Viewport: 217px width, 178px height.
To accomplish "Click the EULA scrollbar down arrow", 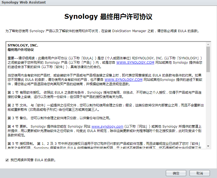I will click(x=208, y=146).
